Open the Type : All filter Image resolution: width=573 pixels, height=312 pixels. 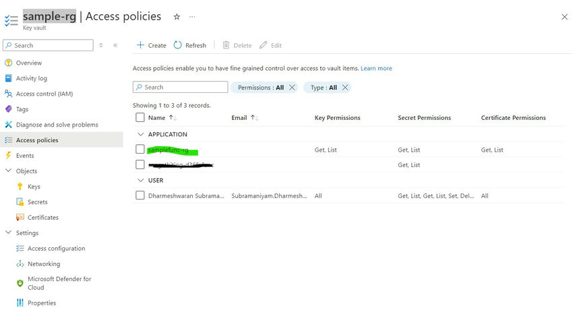(324, 88)
